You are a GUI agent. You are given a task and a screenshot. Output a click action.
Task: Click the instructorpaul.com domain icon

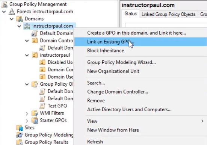27,26
